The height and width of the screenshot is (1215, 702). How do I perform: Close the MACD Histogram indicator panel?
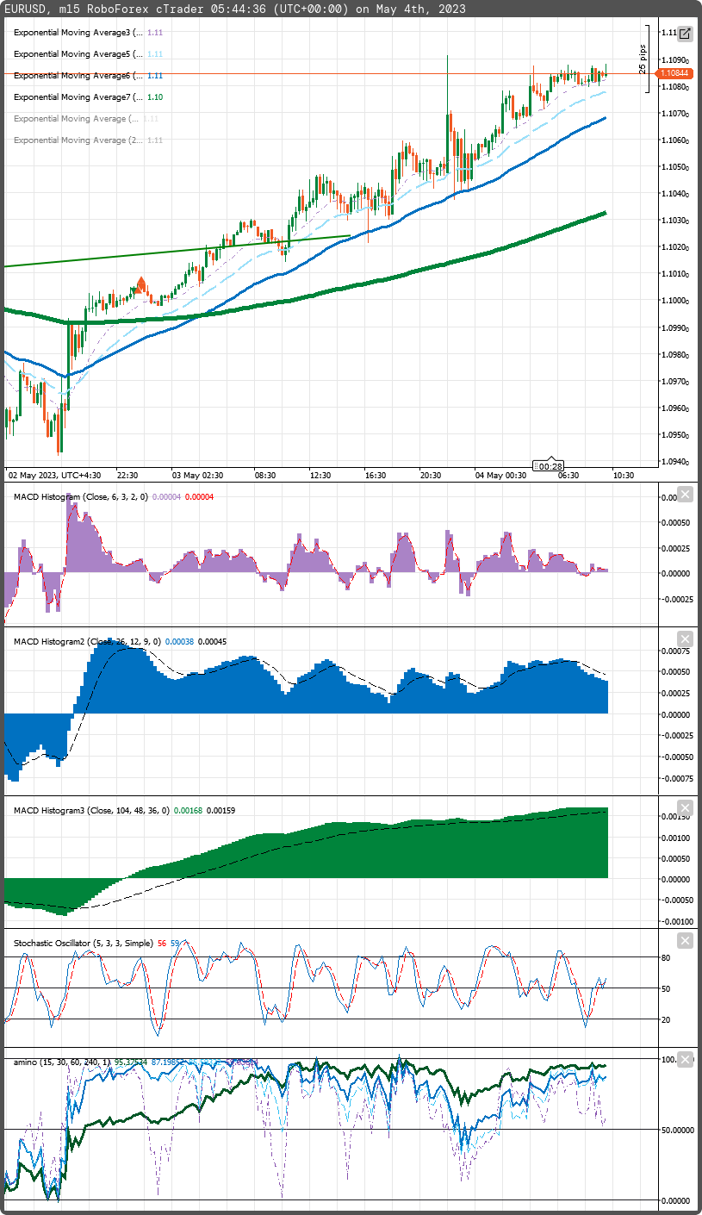684,495
